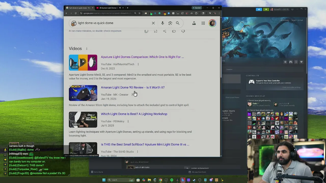Screen dimensions: 326x183
Task: Open the Videos section options menu
Action: [x=87, y=49]
